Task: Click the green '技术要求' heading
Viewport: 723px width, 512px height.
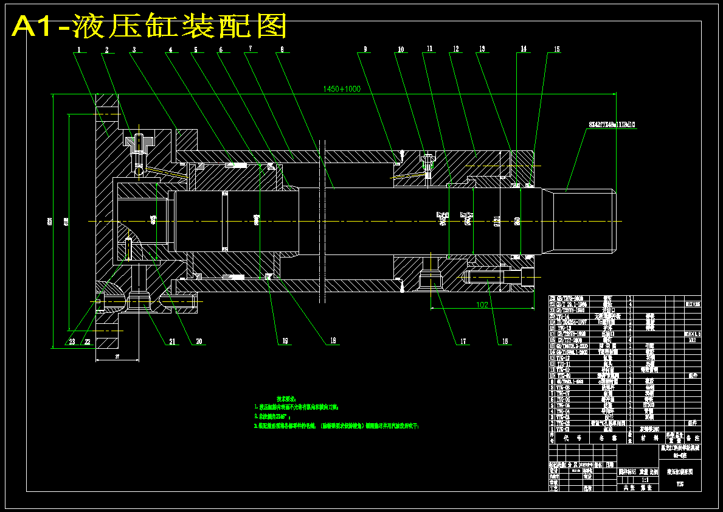Action: [x=286, y=398]
